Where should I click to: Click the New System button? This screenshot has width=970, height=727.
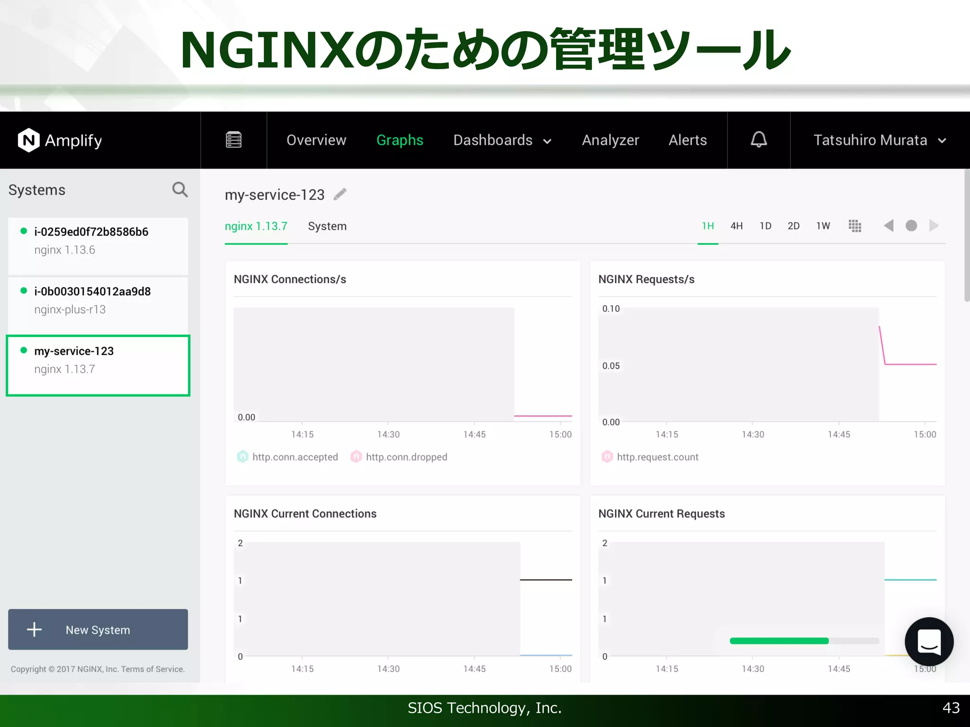click(x=98, y=629)
